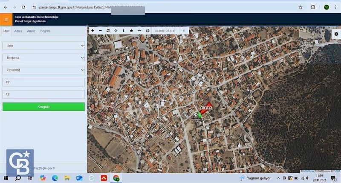Expand the Zeytindağ neighborhood dropdown

click(43, 70)
